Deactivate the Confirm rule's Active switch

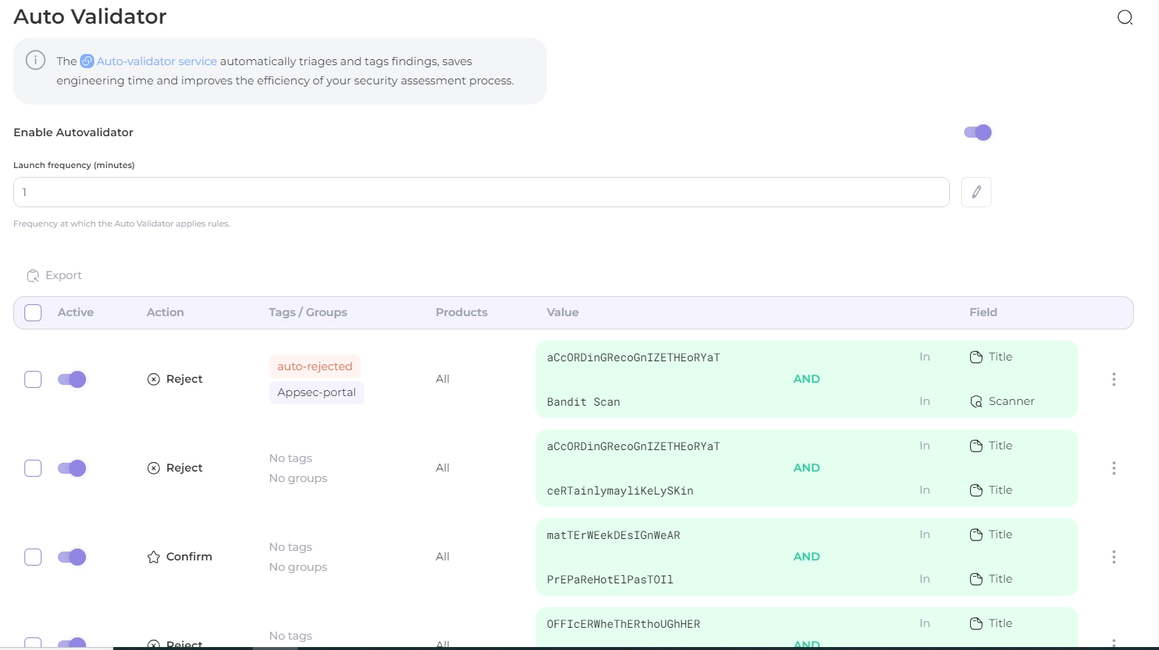[72, 557]
